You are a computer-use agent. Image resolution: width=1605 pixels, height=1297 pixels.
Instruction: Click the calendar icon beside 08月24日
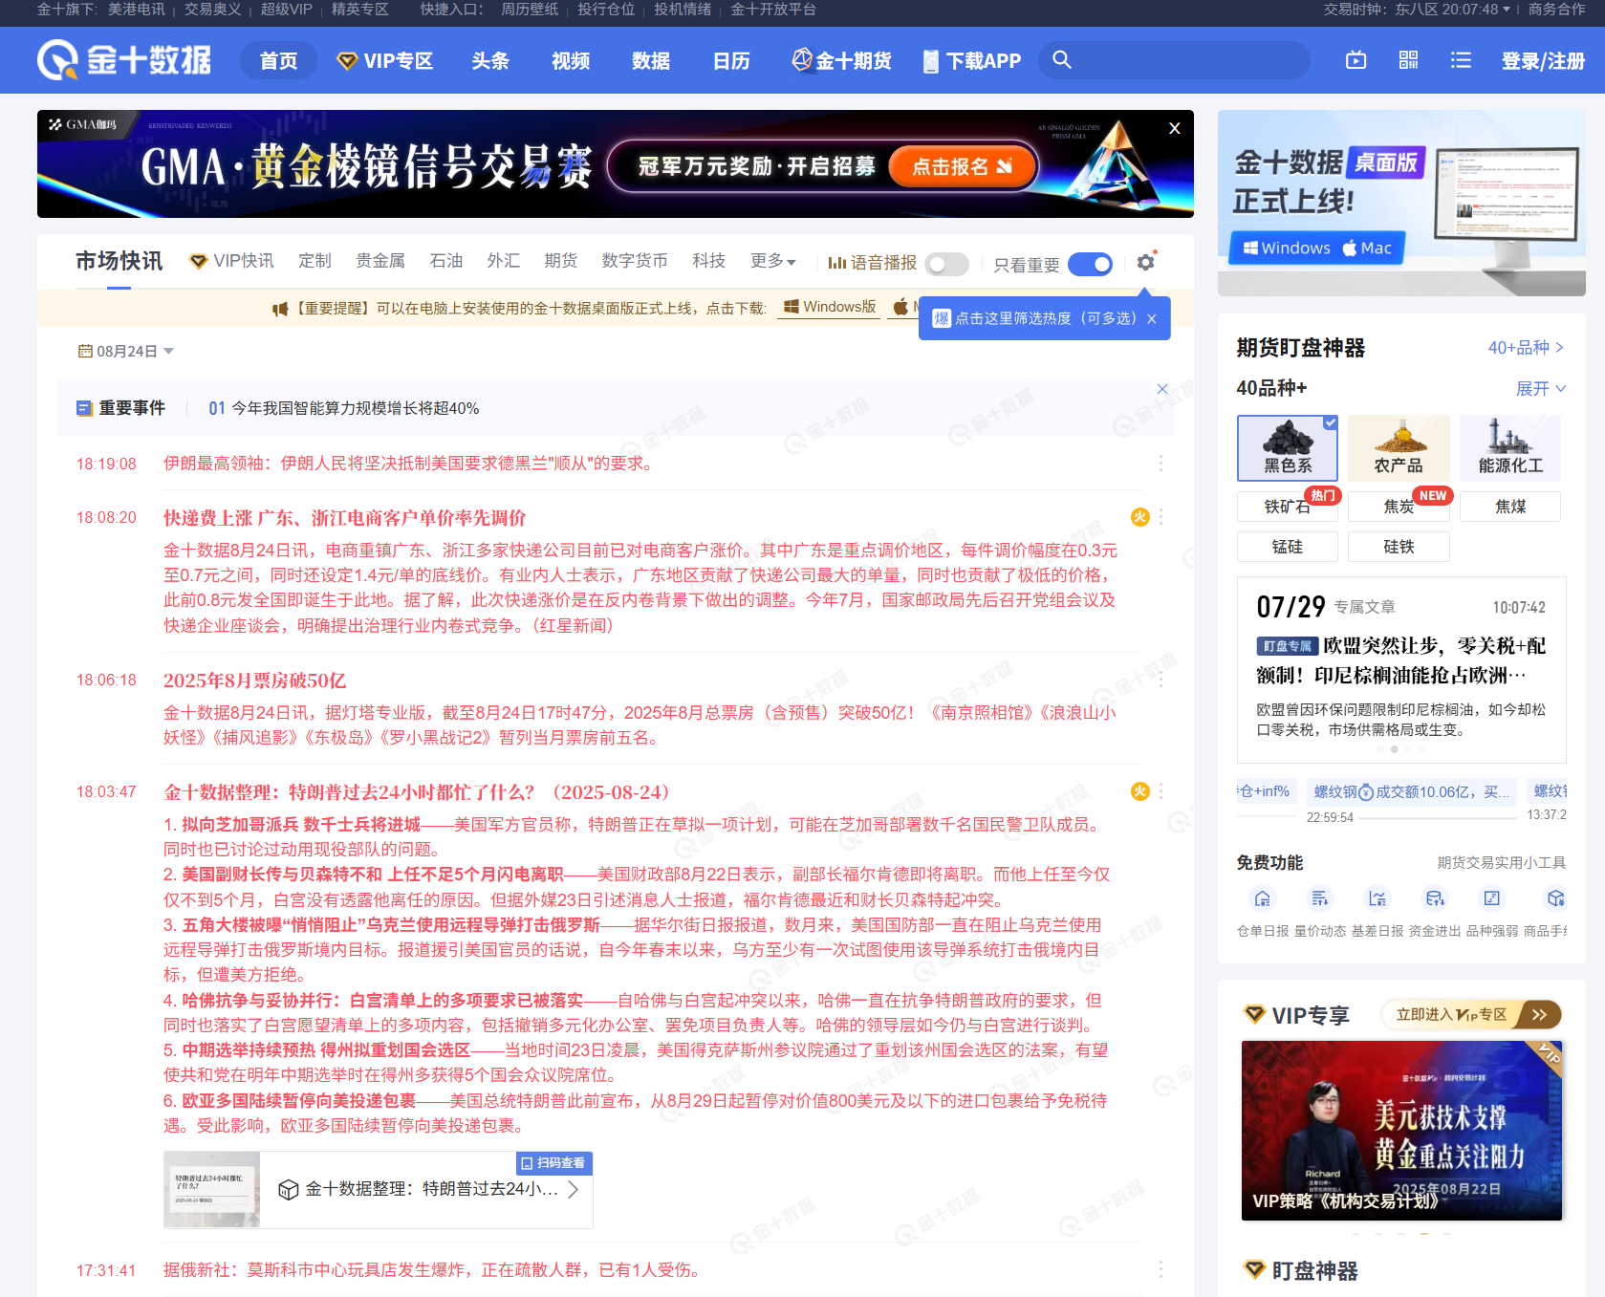click(x=85, y=351)
